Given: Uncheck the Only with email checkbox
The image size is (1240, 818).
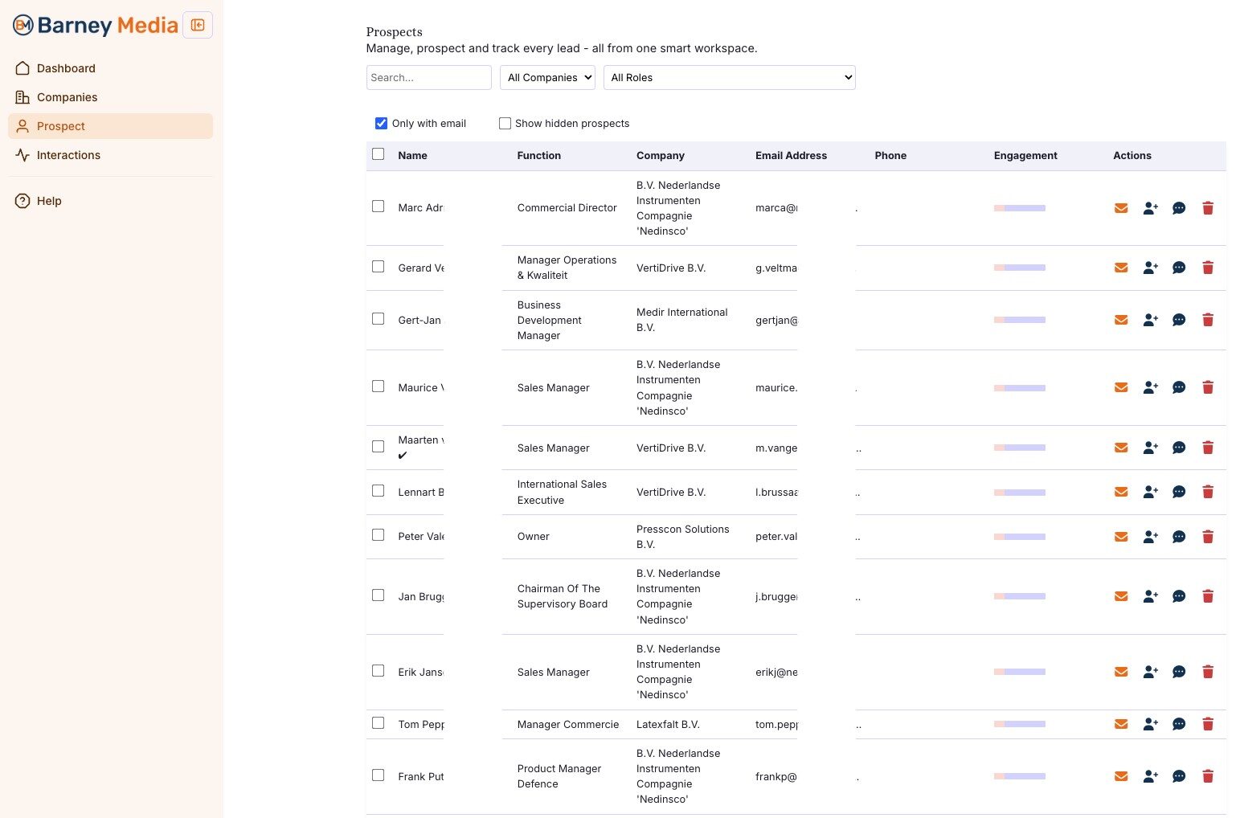Looking at the screenshot, I should click(382, 124).
